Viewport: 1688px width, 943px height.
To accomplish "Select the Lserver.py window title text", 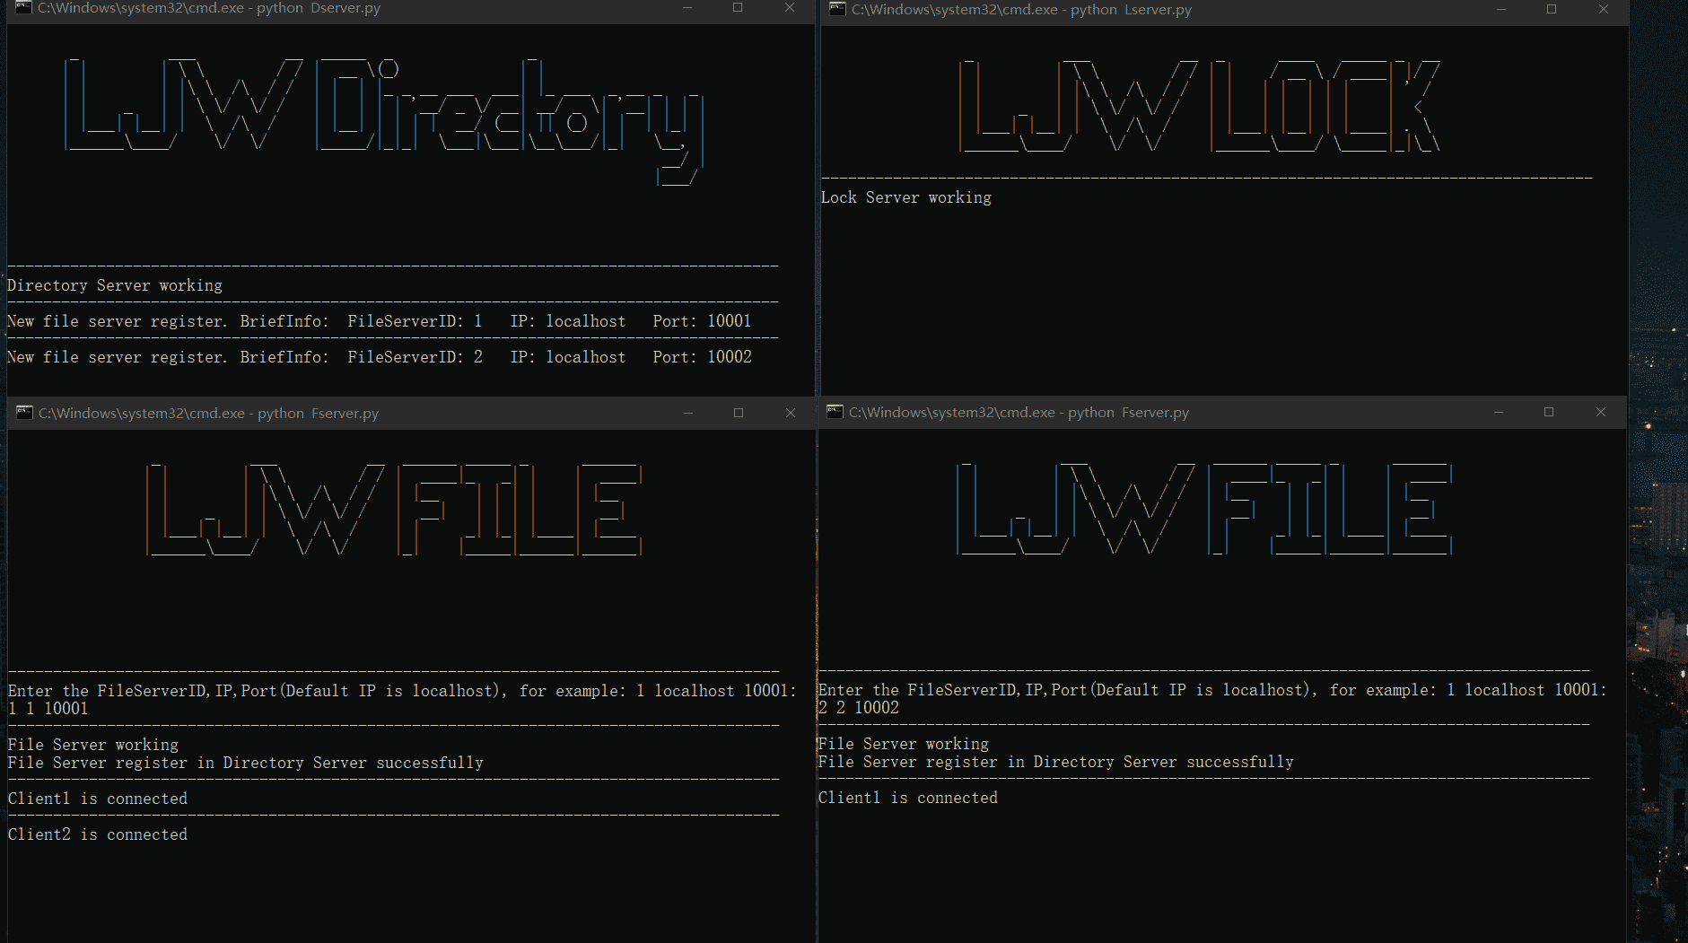I will pyautogui.click(x=1021, y=9).
